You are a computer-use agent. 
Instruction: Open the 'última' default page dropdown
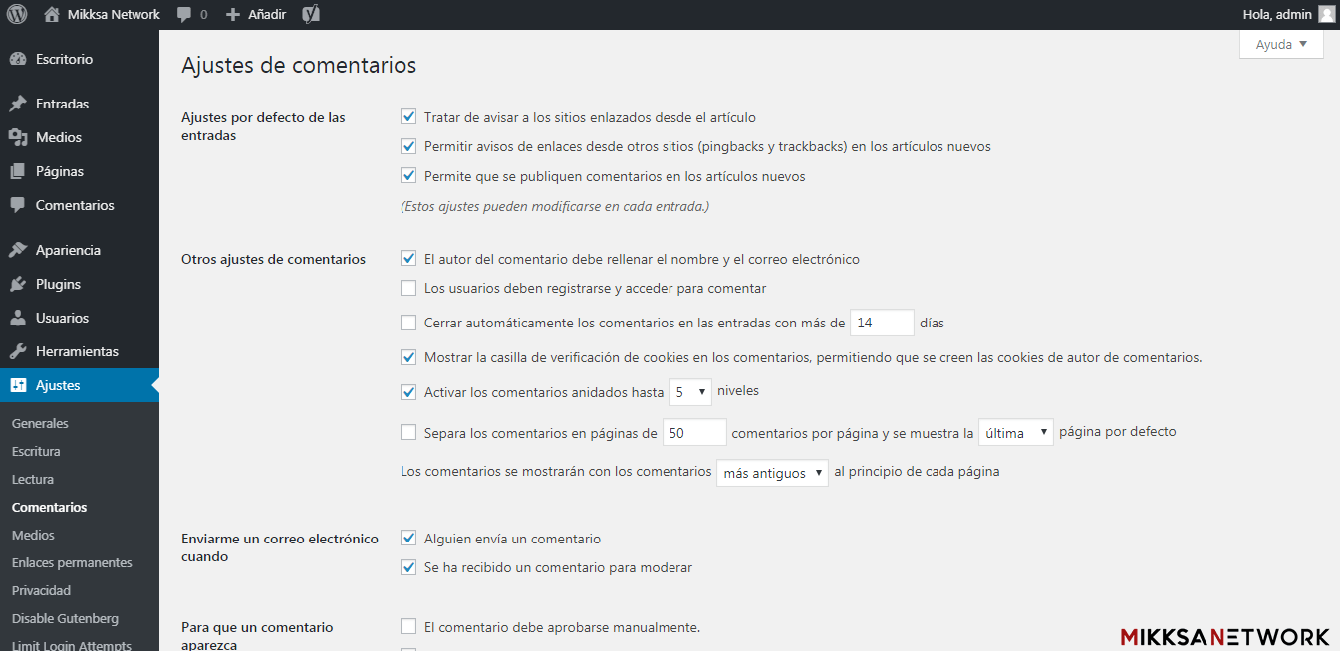tap(1015, 432)
